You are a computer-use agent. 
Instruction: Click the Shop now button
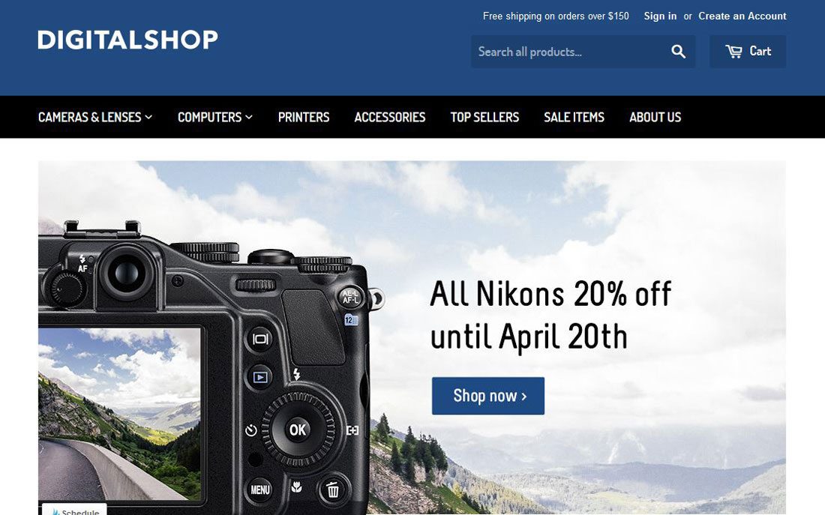[x=488, y=396]
